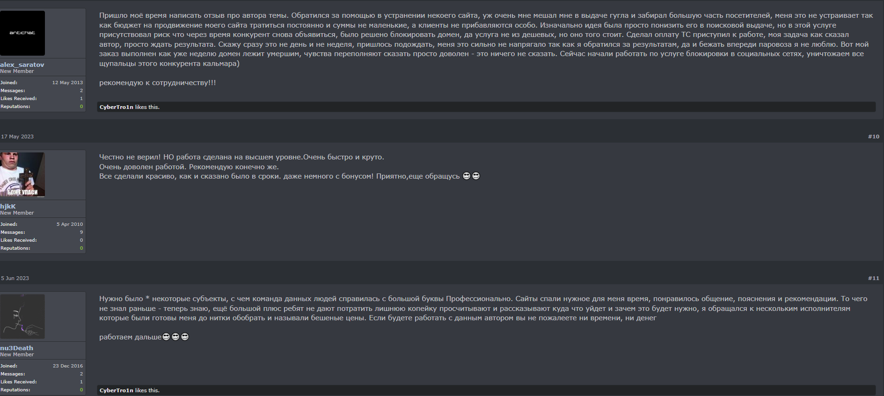Viewport: 884px width, 396px height.
Task: Open CyberTro1n's profile from first like
Action: point(117,107)
